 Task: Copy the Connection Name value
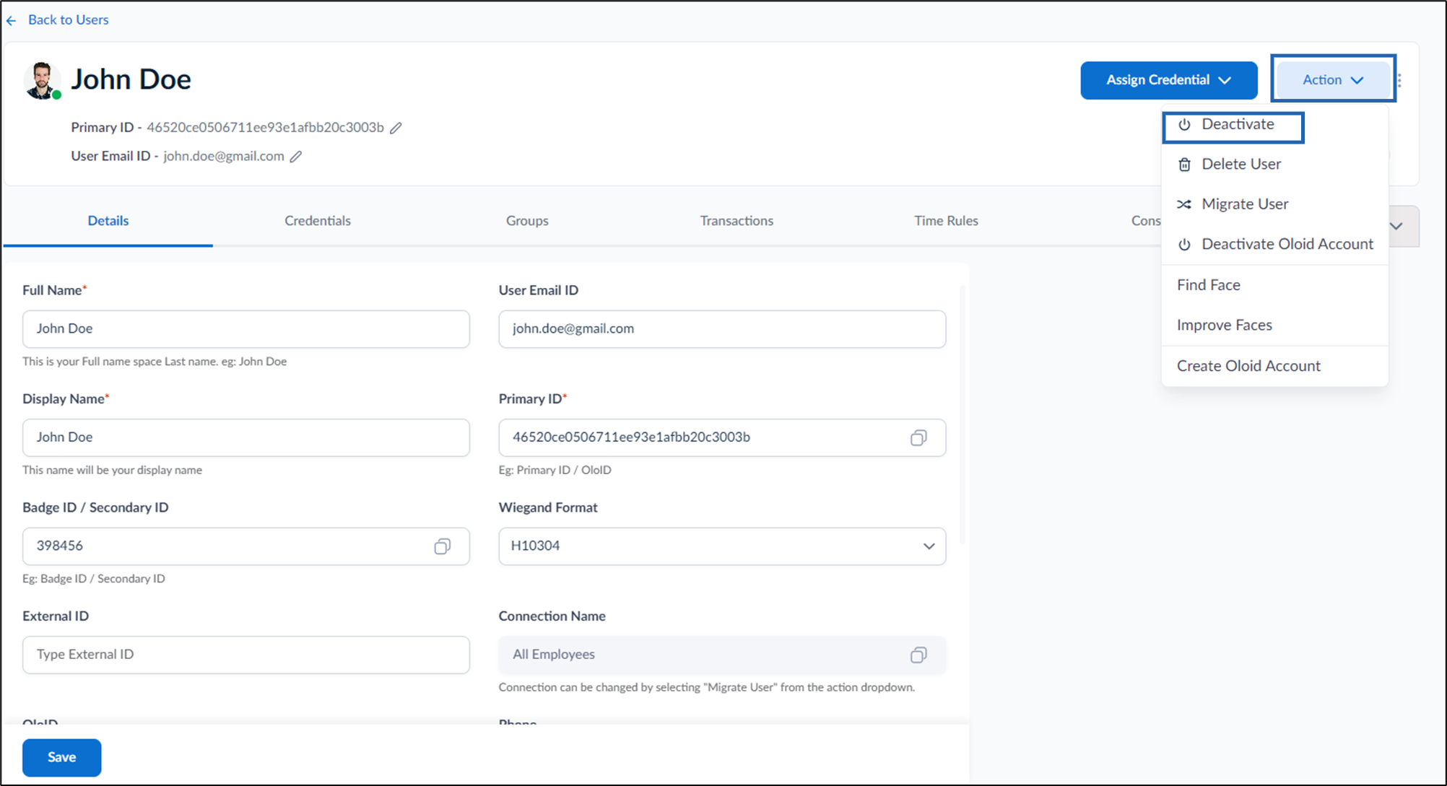click(918, 655)
